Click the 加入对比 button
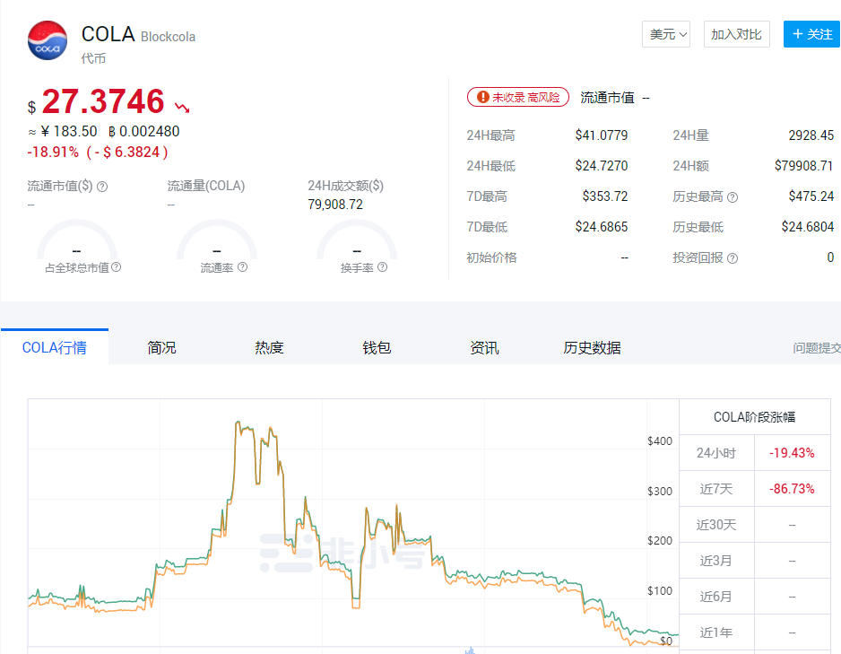The height and width of the screenshot is (654, 841). 736,34
